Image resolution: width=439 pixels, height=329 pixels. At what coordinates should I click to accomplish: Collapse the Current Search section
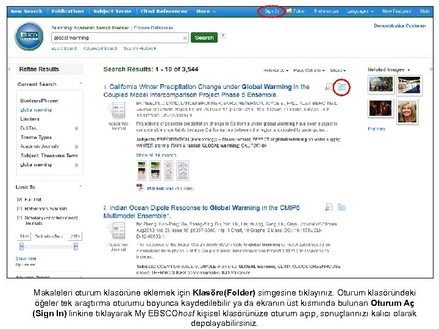pos(80,83)
